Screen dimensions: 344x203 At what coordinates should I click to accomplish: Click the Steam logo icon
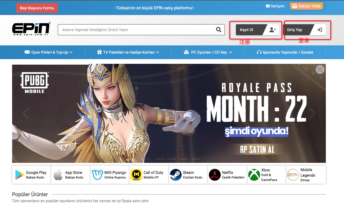(x=176, y=175)
